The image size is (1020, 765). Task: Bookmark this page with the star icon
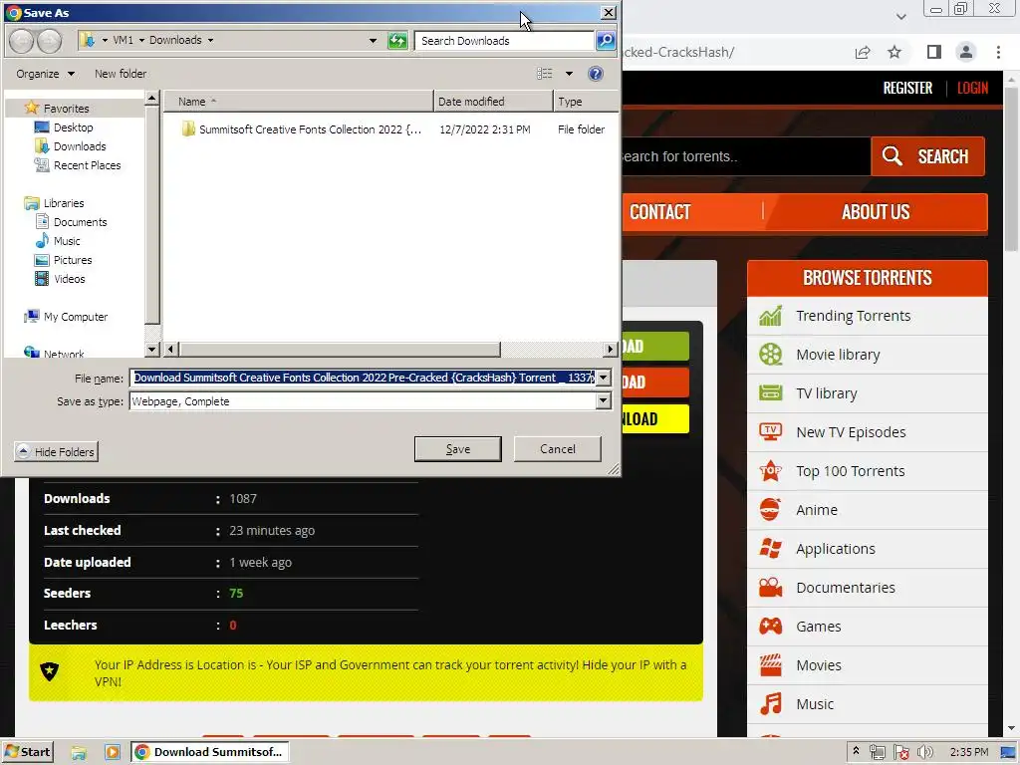(x=894, y=52)
